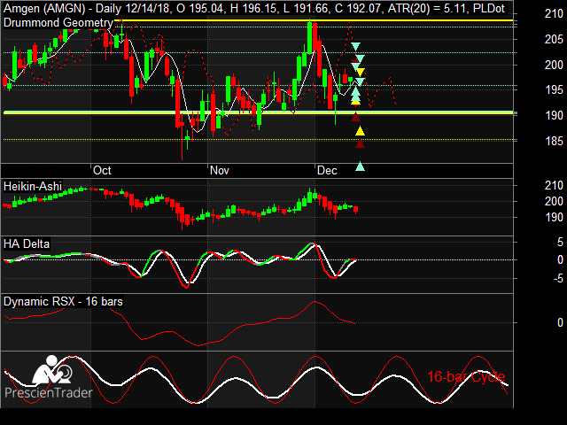The image size is (567, 425).
Task: Click the Dec month label on time axis
Action: tap(327, 171)
